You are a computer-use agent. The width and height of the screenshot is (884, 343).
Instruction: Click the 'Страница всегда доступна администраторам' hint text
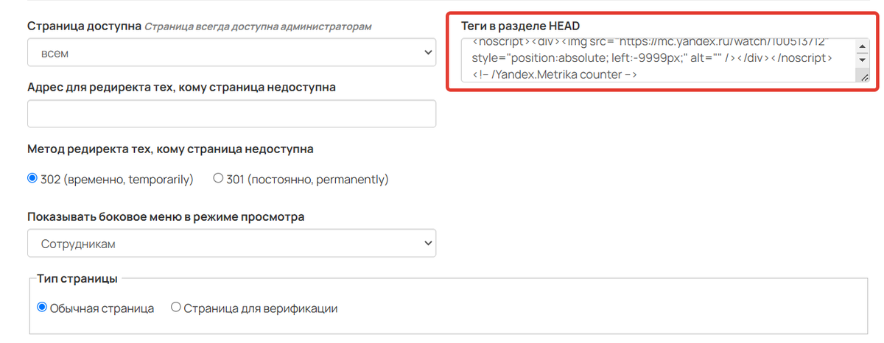pyautogui.click(x=258, y=26)
